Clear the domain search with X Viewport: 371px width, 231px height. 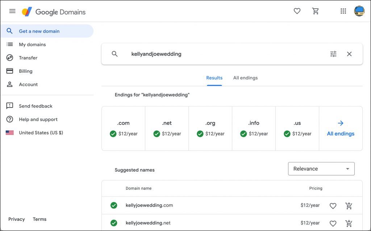tap(349, 54)
